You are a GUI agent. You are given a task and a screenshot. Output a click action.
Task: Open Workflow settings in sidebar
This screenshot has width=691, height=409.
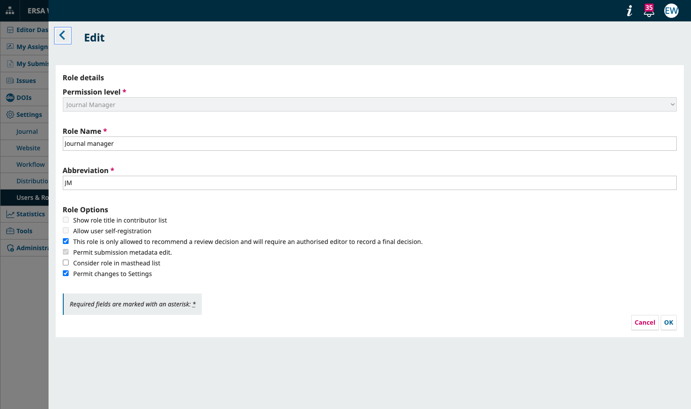click(x=30, y=165)
